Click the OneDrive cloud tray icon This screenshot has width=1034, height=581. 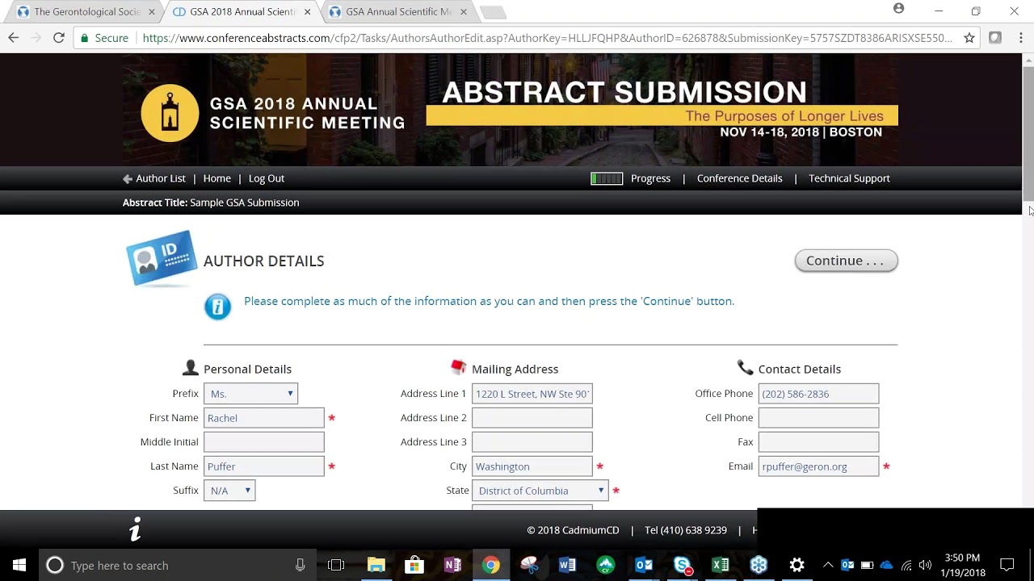[886, 565]
